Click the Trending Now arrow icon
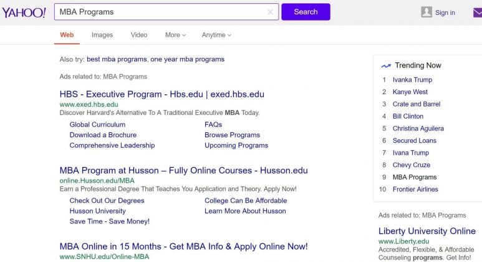The height and width of the screenshot is (262, 482). (386, 65)
